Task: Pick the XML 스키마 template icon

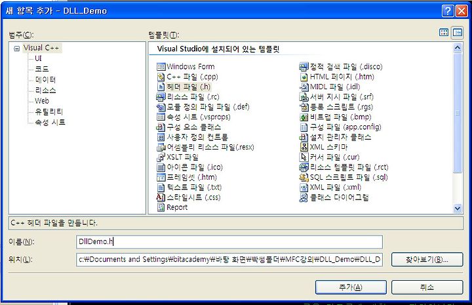Action: pos(304,147)
